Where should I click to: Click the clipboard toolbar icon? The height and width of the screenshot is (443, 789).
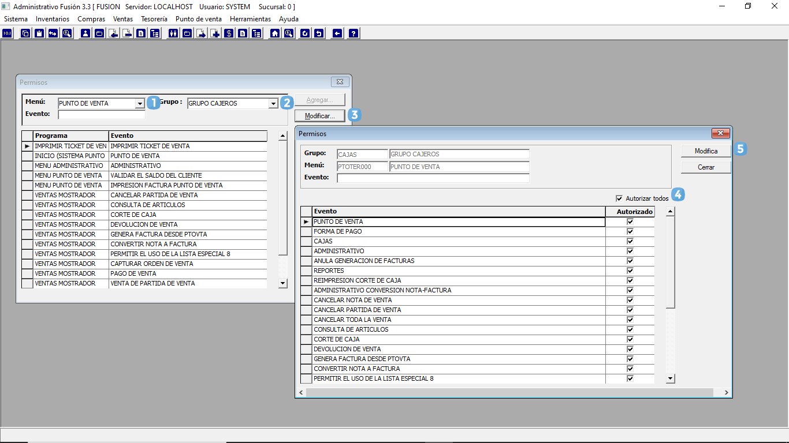(39, 33)
